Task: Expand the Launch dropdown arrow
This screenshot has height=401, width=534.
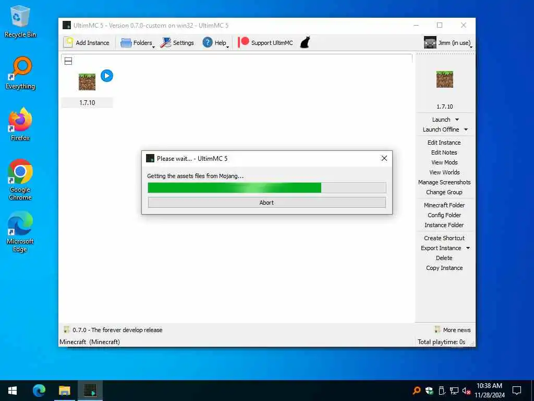Action: (457, 120)
